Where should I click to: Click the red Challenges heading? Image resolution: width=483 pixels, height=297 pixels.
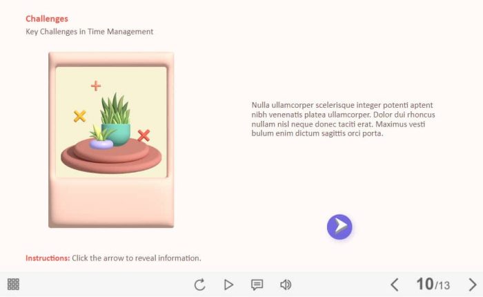(x=47, y=19)
